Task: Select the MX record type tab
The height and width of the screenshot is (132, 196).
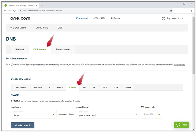Action: (84, 87)
